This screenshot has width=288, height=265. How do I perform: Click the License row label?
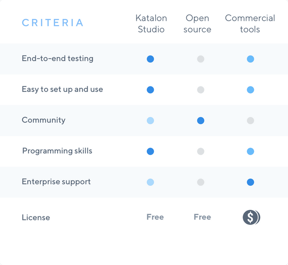(36, 217)
